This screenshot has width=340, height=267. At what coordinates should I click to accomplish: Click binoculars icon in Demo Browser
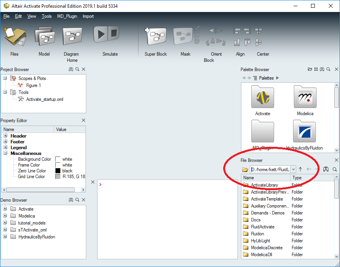click(71, 200)
